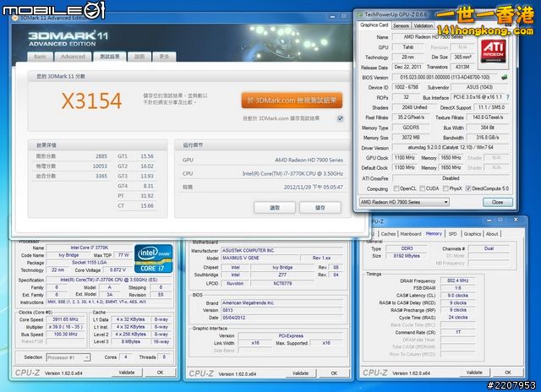This screenshot has width=541, height=392.
Task: Check the PhysX computing checkbox
Action: tap(446, 188)
